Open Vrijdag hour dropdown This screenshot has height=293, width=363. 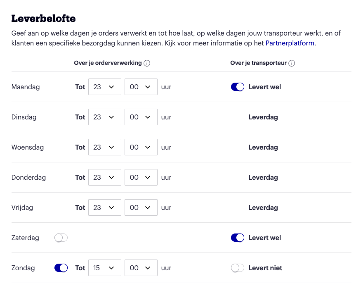coord(105,207)
